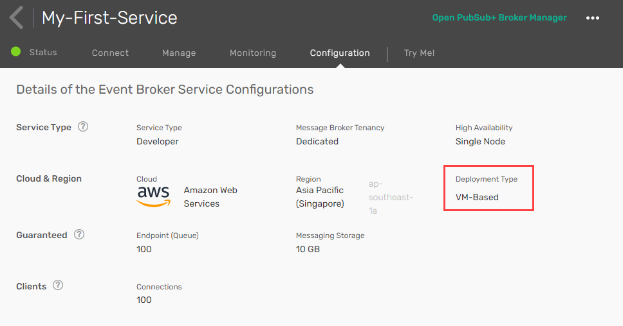
Task: Click the Amazon Web Services cloud name
Action: tap(210, 197)
